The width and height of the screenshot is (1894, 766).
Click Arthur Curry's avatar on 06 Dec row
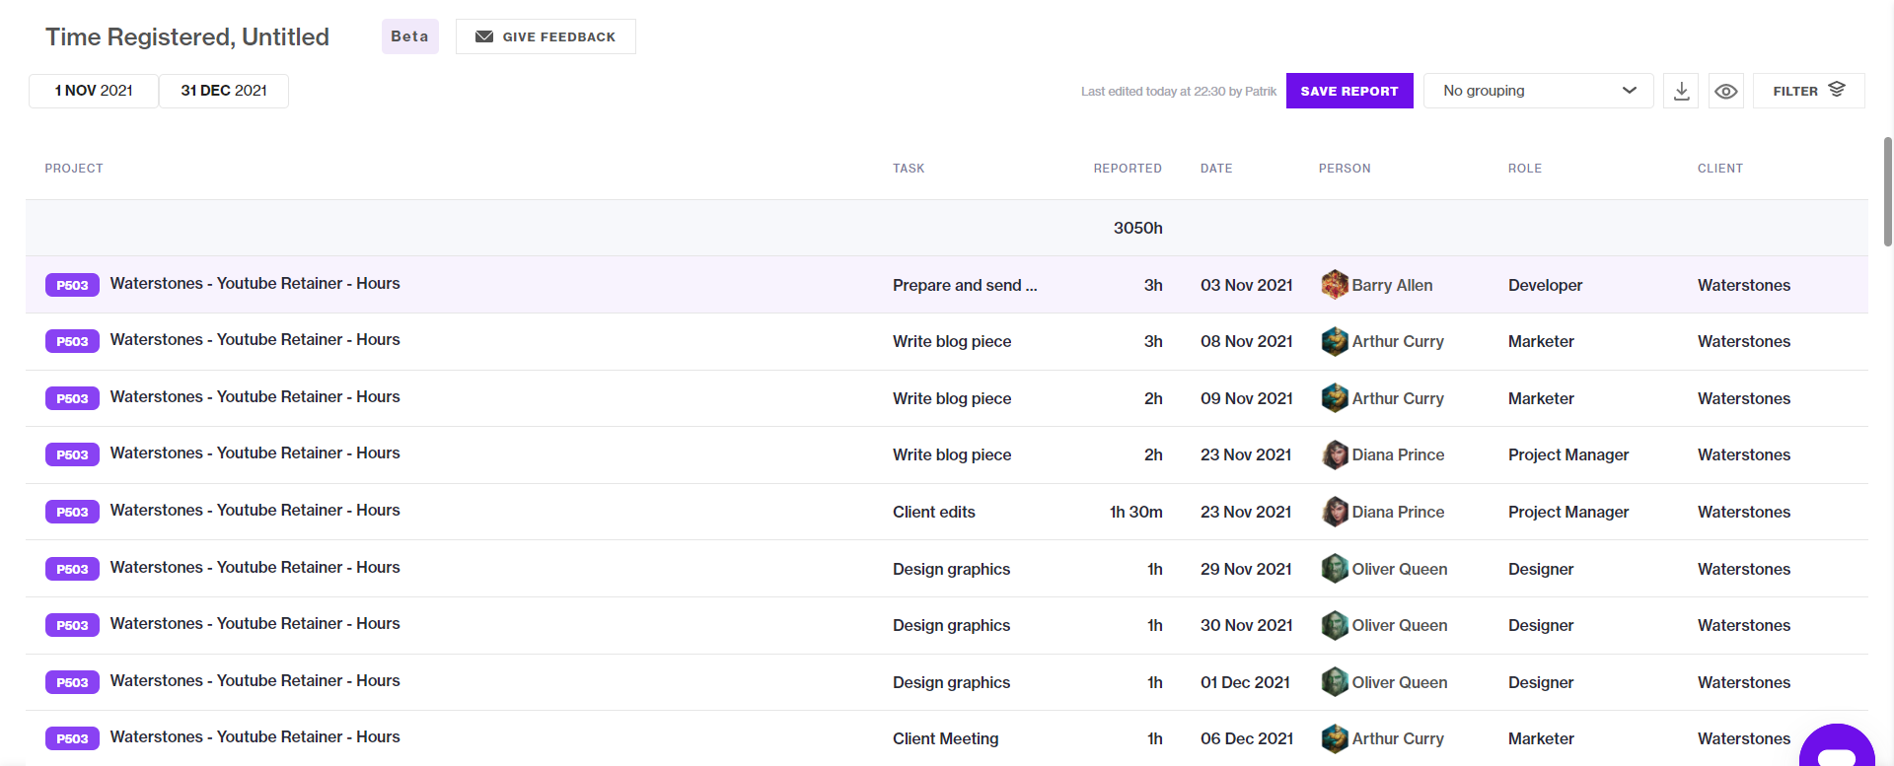[x=1335, y=738]
